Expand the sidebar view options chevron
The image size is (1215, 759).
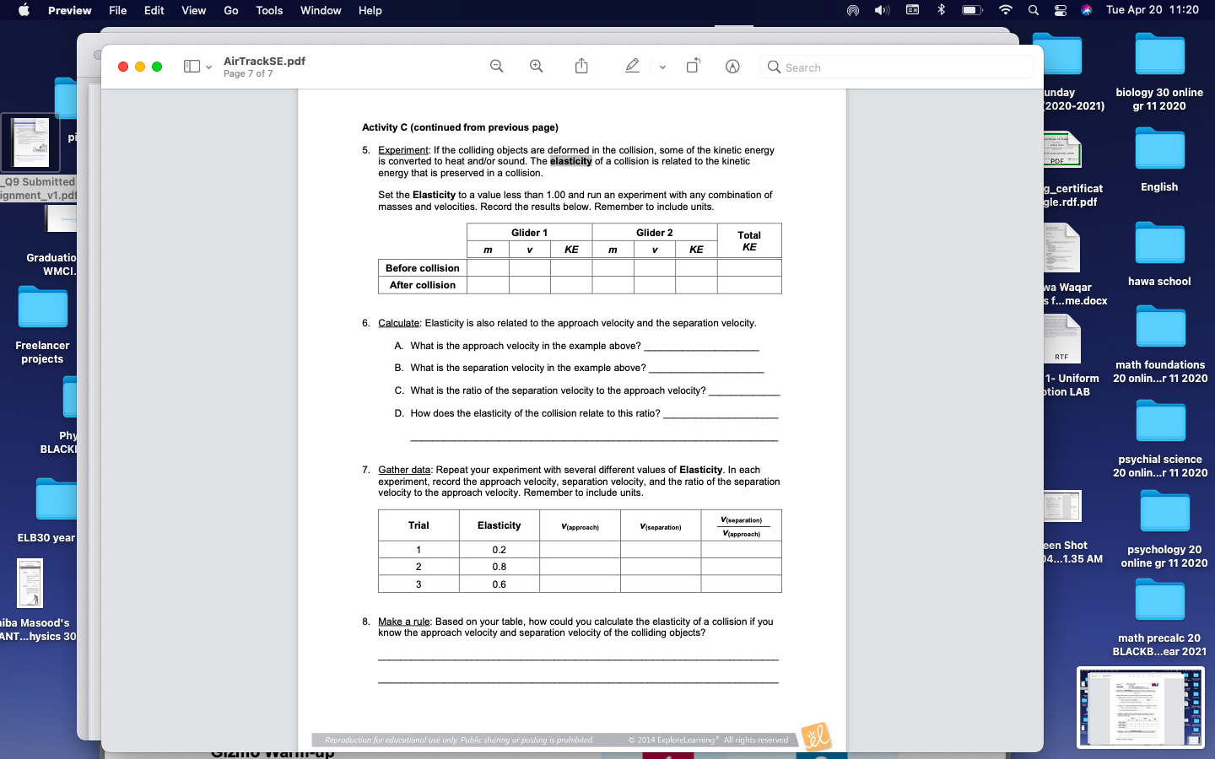(x=208, y=67)
